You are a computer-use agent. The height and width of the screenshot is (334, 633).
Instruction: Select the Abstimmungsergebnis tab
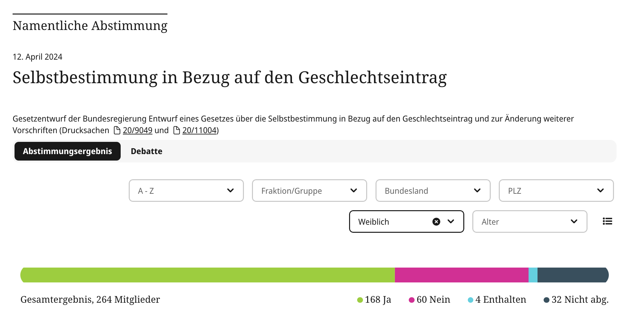pyautogui.click(x=67, y=151)
